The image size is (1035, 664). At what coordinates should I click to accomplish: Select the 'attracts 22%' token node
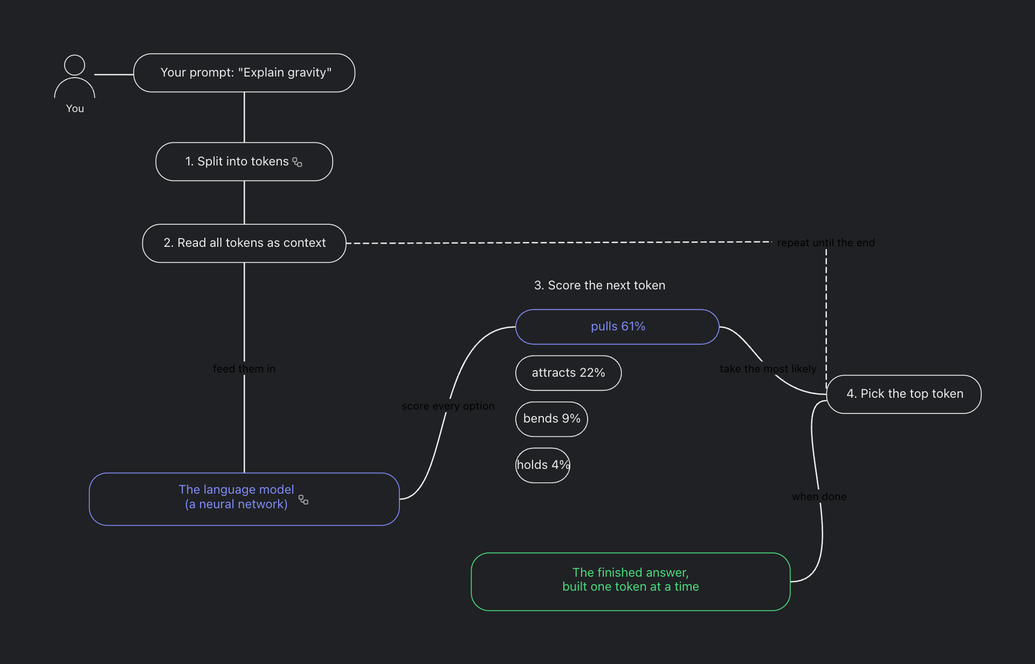point(568,373)
